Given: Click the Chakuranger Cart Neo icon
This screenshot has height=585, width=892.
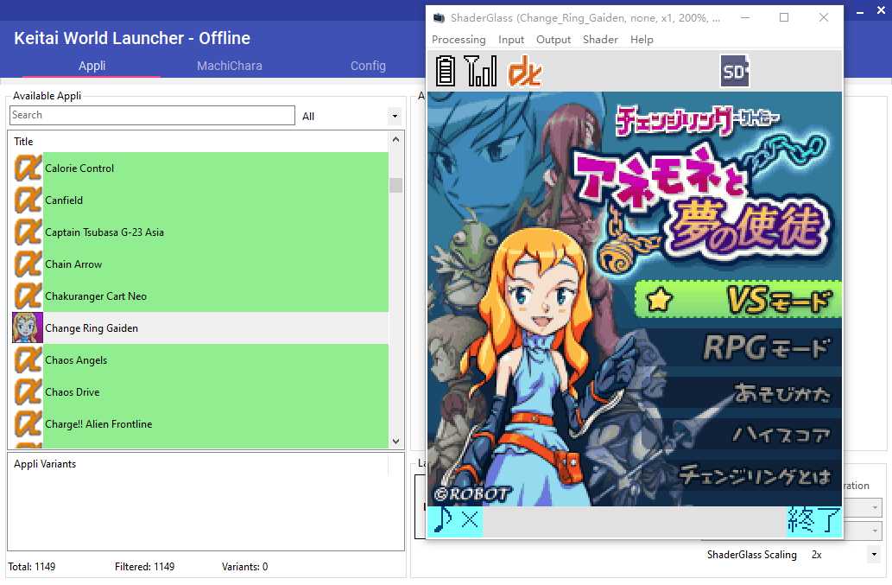Looking at the screenshot, I should [x=28, y=296].
